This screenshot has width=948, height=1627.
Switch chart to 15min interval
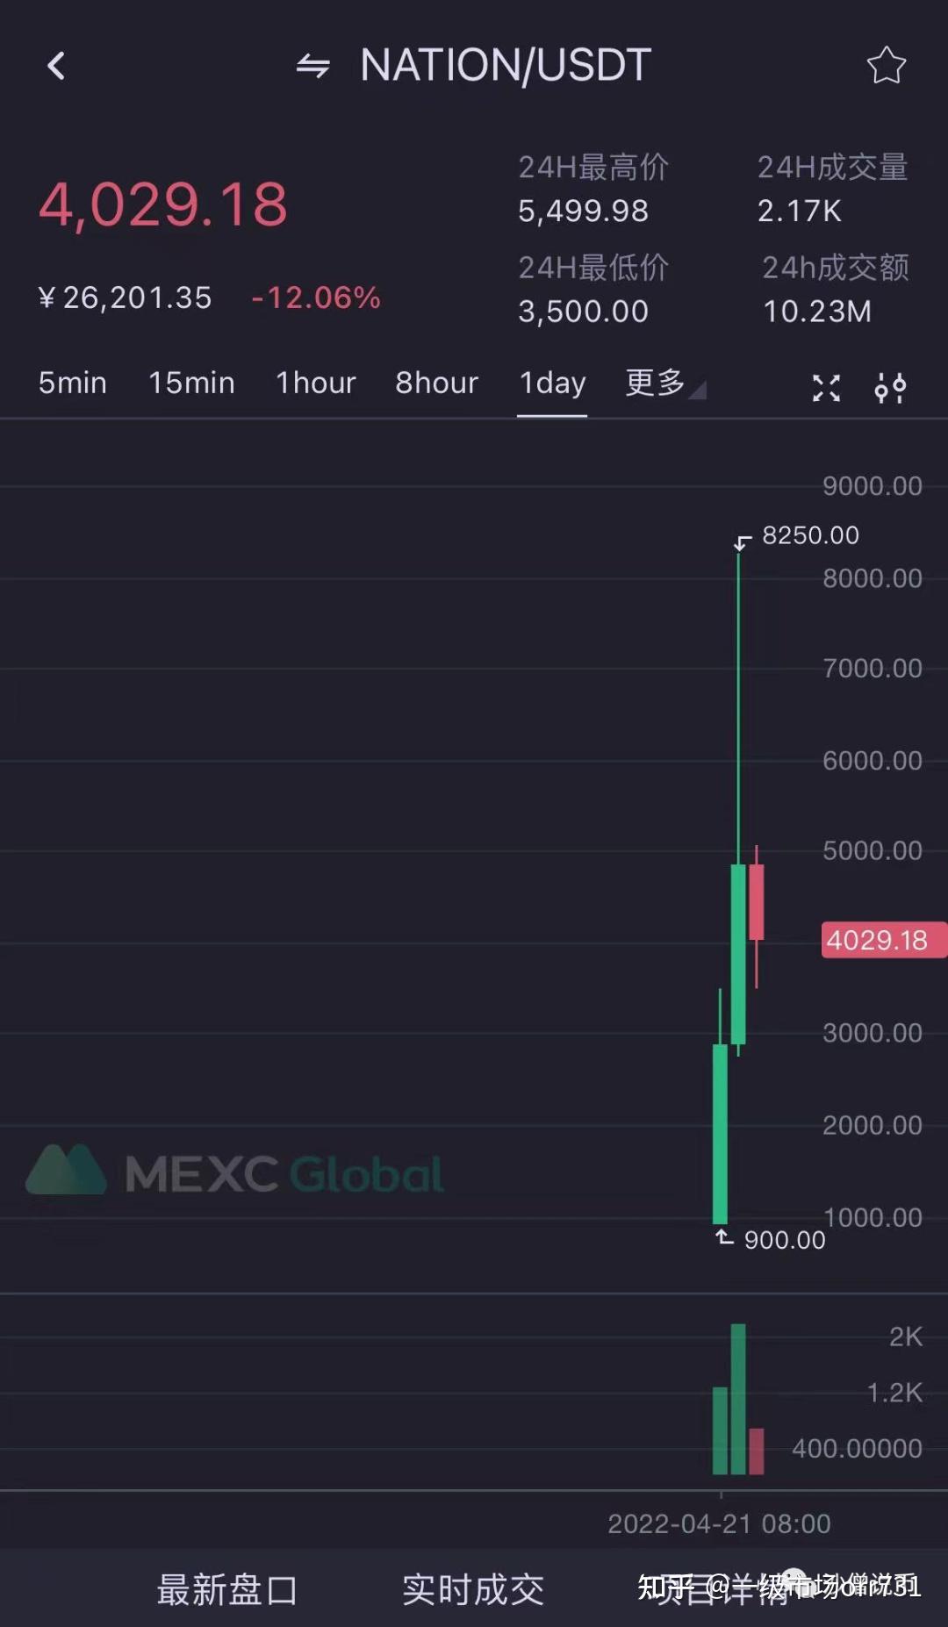pos(191,383)
